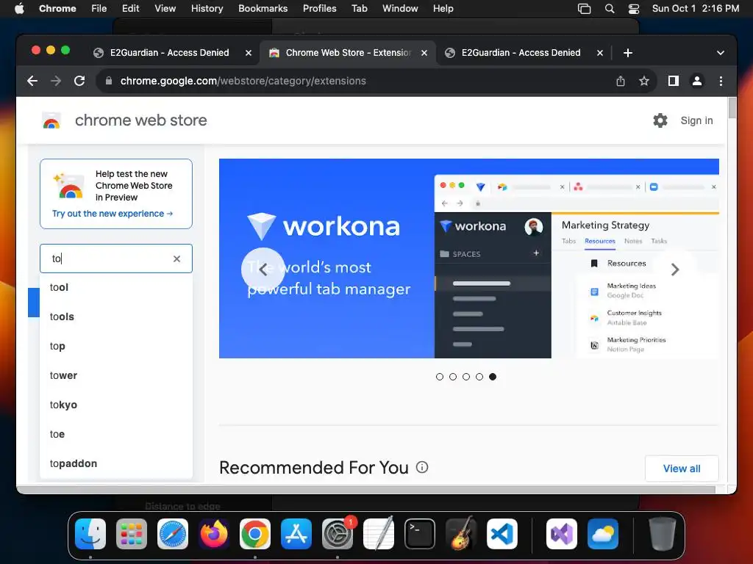Viewport: 753px width, 564px height.
Task: Advance to next carousel slide
Action: 675,270
